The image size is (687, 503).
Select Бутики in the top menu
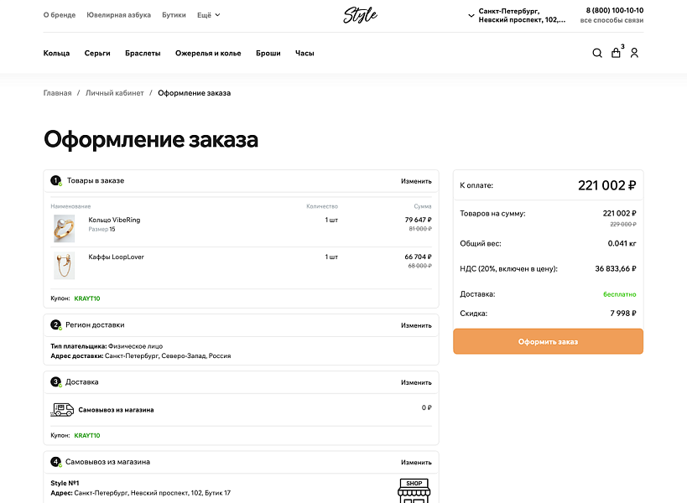point(174,14)
